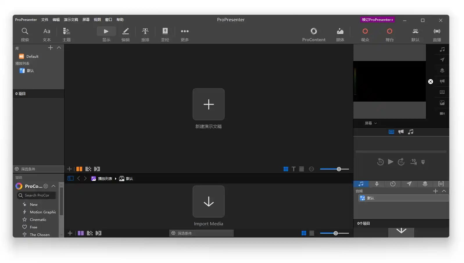Image resolution: width=464 pixels, height=263 pixels.
Task: Toggle the 观众 audience output
Action: coord(365,34)
